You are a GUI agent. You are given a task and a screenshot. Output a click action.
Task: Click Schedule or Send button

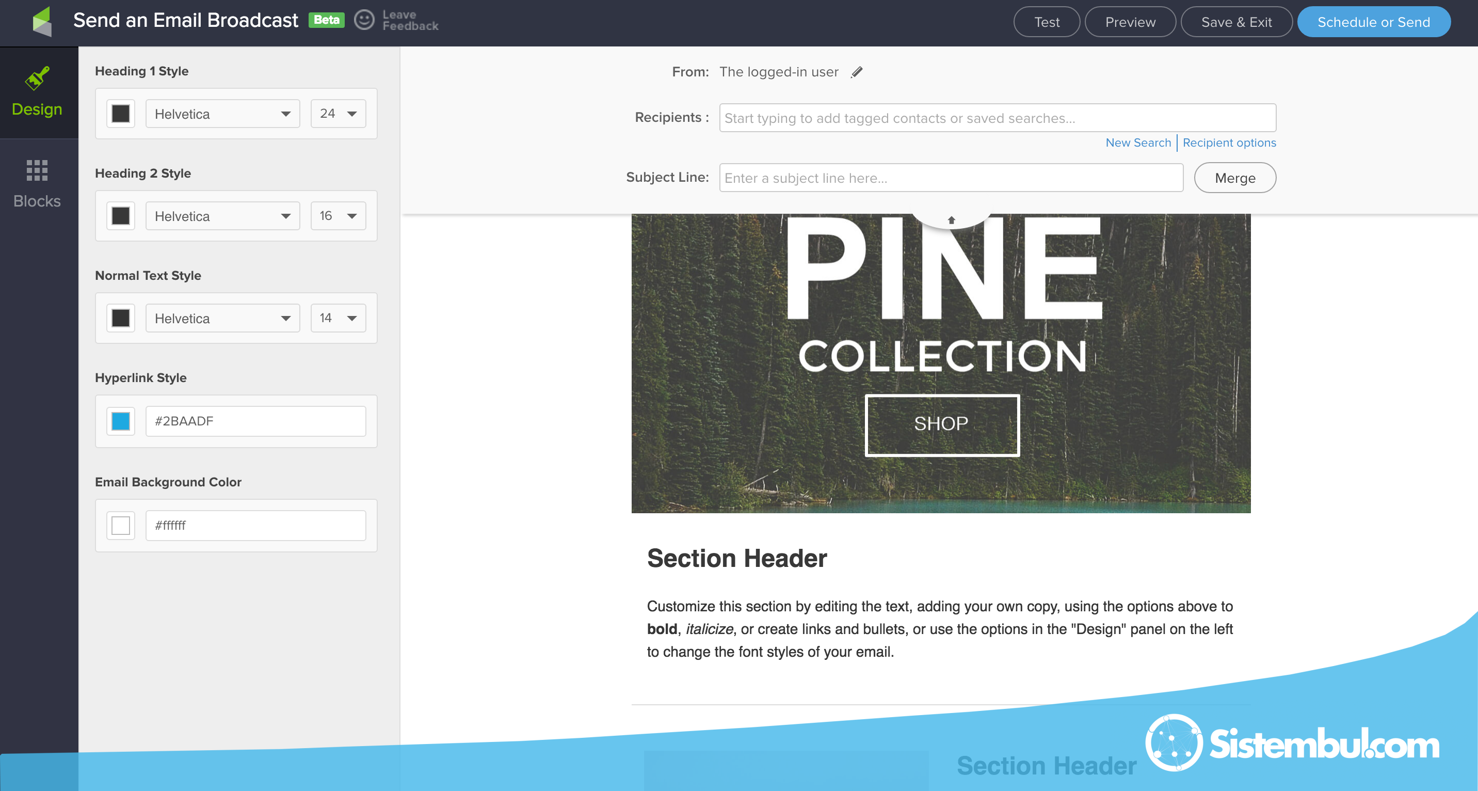click(1374, 22)
